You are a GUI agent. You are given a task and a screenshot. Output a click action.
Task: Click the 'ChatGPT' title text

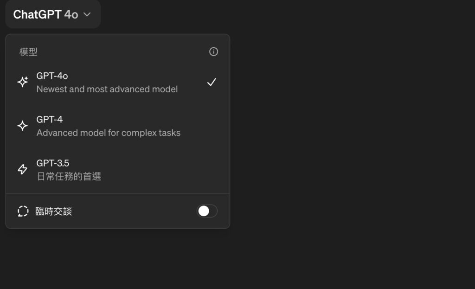click(x=37, y=14)
